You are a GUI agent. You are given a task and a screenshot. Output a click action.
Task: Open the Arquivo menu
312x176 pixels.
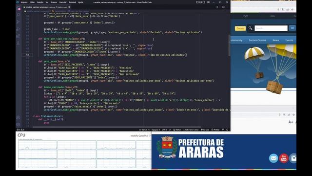tap(24, 2)
